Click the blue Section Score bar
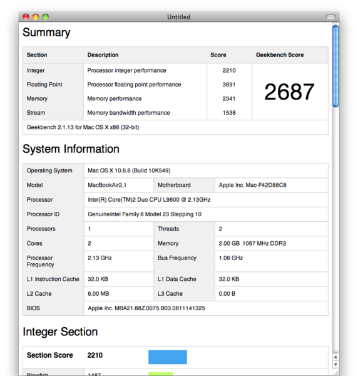The width and height of the screenshot is (358, 376). click(x=168, y=357)
